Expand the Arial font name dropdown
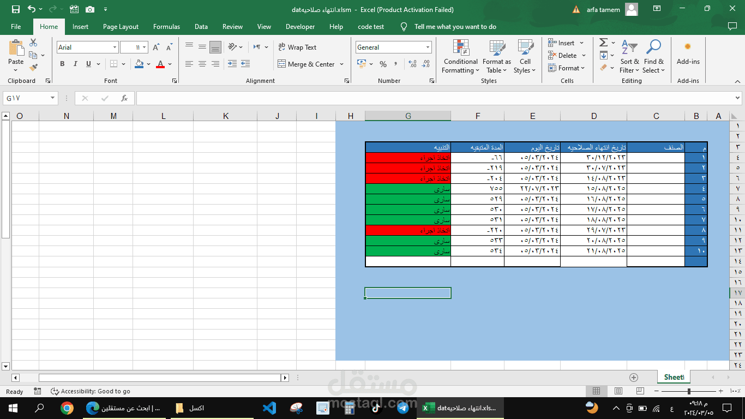Viewport: 745px width, 419px height. [x=115, y=47]
